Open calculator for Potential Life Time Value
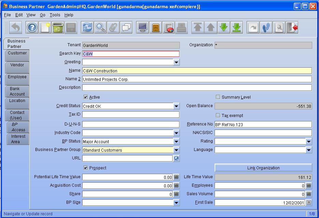The image size is (319, 218). 176,177
